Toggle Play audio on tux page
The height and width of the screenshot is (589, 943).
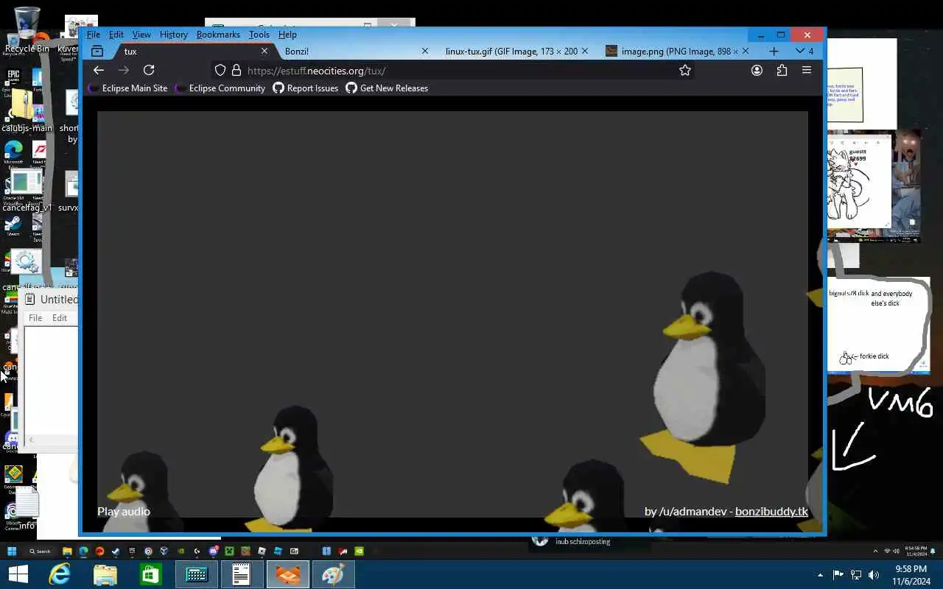tap(124, 511)
